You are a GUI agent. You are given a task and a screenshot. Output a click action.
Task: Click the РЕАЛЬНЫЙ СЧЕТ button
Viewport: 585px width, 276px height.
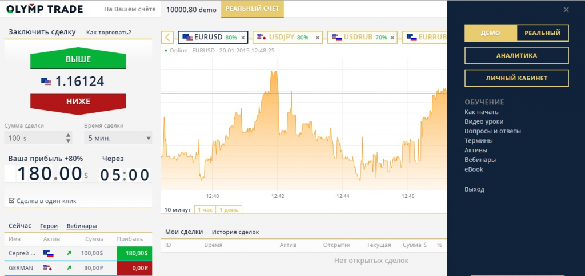[x=252, y=9]
